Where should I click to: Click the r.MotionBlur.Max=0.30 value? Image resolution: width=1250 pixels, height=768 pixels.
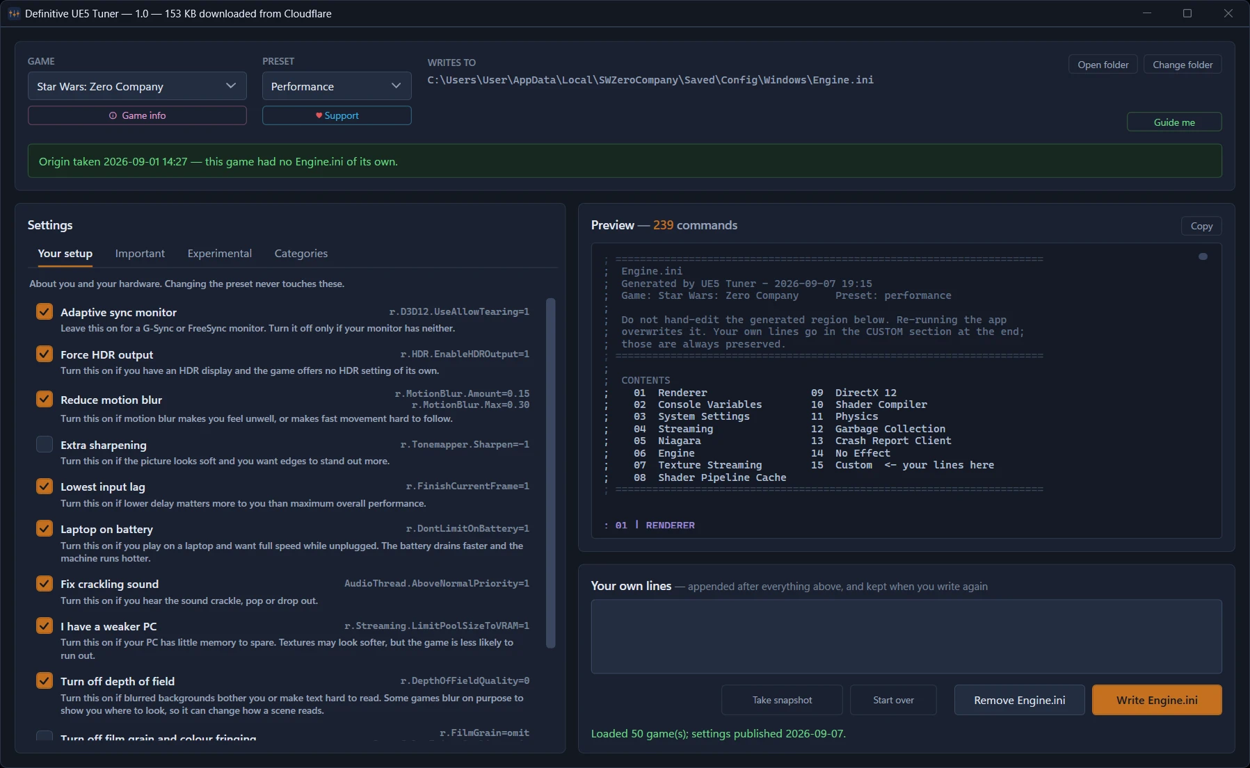point(470,405)
